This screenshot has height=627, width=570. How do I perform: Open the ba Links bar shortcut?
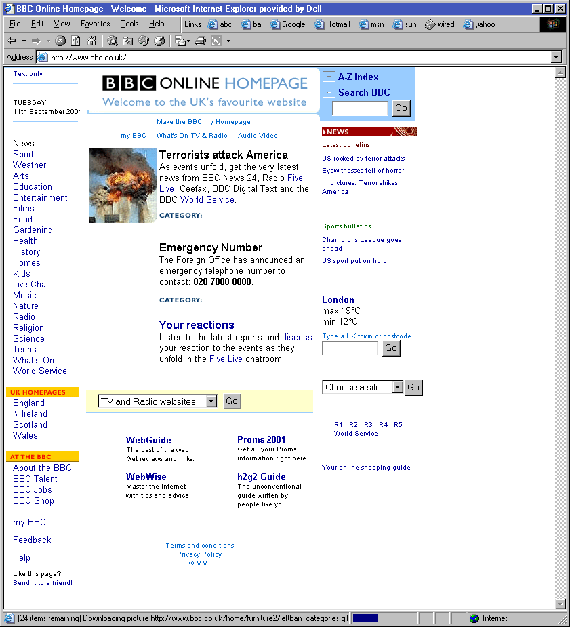pyautogui.click(x=251, y=24)
